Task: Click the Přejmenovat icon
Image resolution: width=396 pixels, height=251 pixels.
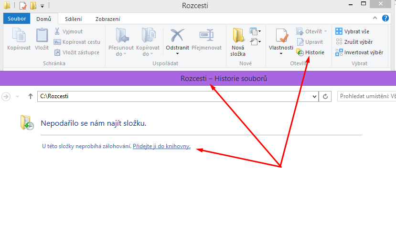Action: point(206,35)
